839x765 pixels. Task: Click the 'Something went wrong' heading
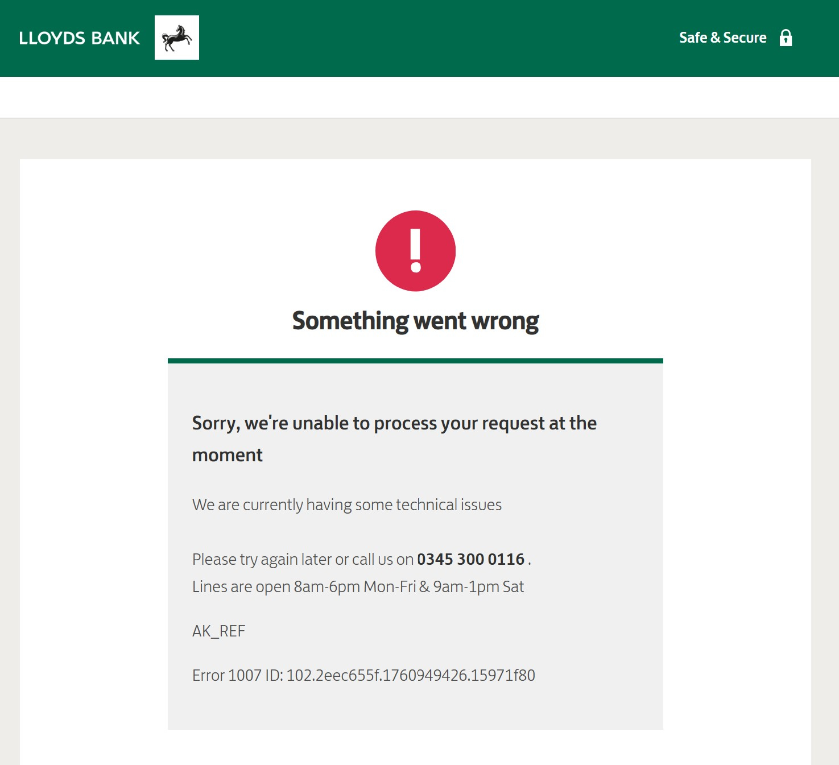coord(415,321)
